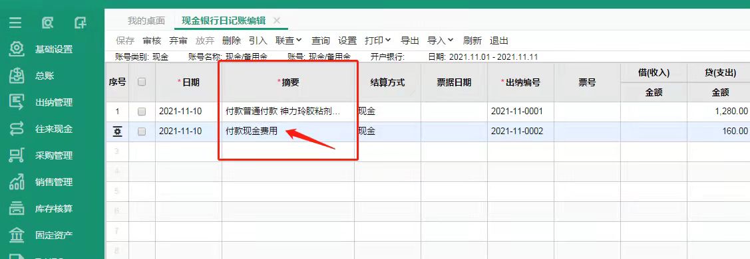This screenshot has width=750, height=259.
Task: Open 总账 module icon
Action: 17,75
